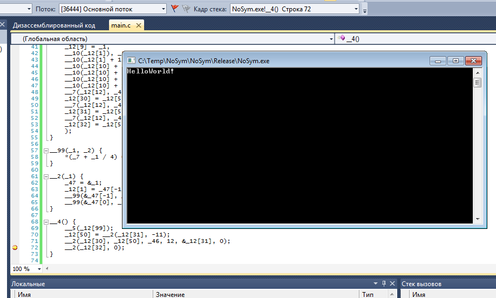Collapse the __2 function code block
496x298 pixels.
[46, 176]
